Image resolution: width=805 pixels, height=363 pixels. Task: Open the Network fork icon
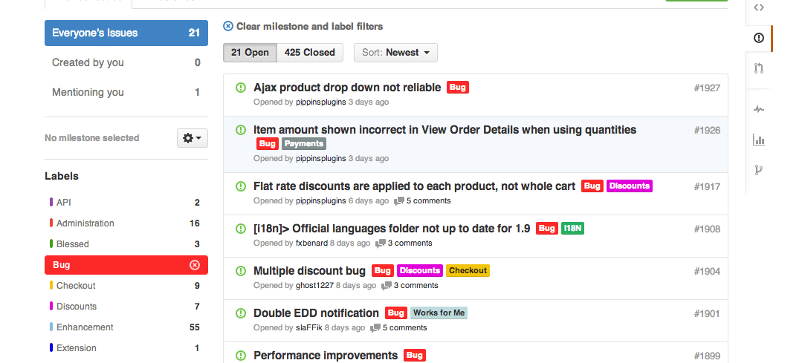point(759,170)
